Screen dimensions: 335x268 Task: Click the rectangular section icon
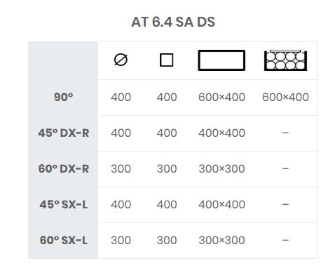[x=221, y=60]
